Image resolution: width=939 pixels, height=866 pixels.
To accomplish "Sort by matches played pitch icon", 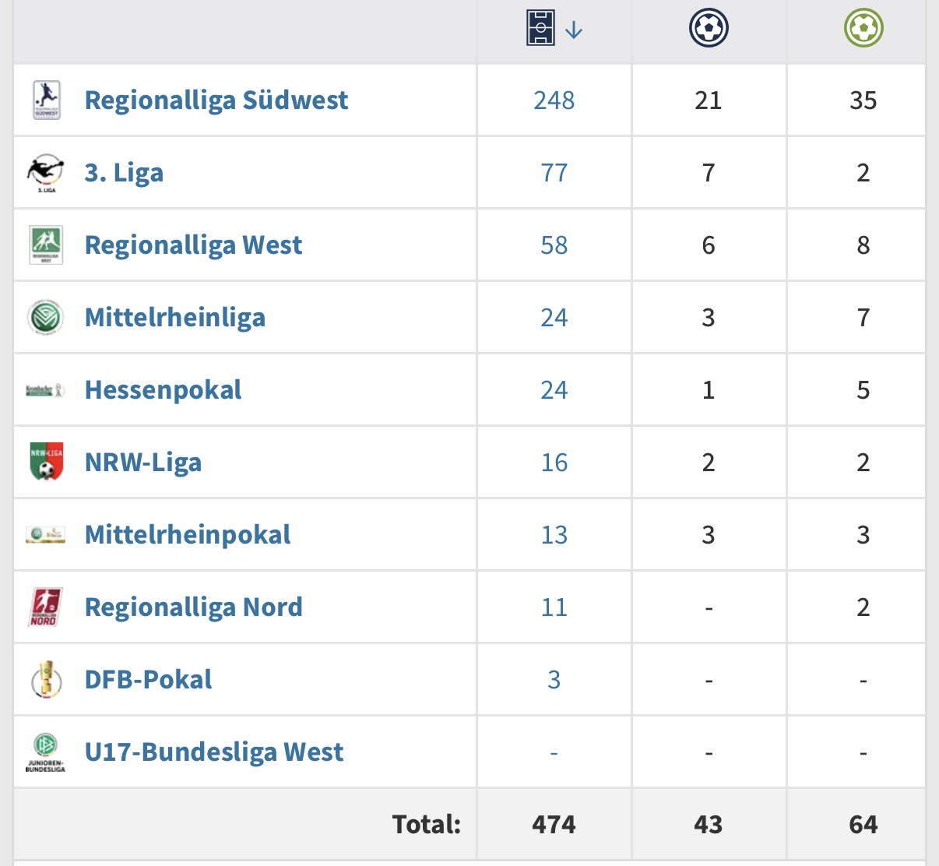I will [x=540, y=28].
